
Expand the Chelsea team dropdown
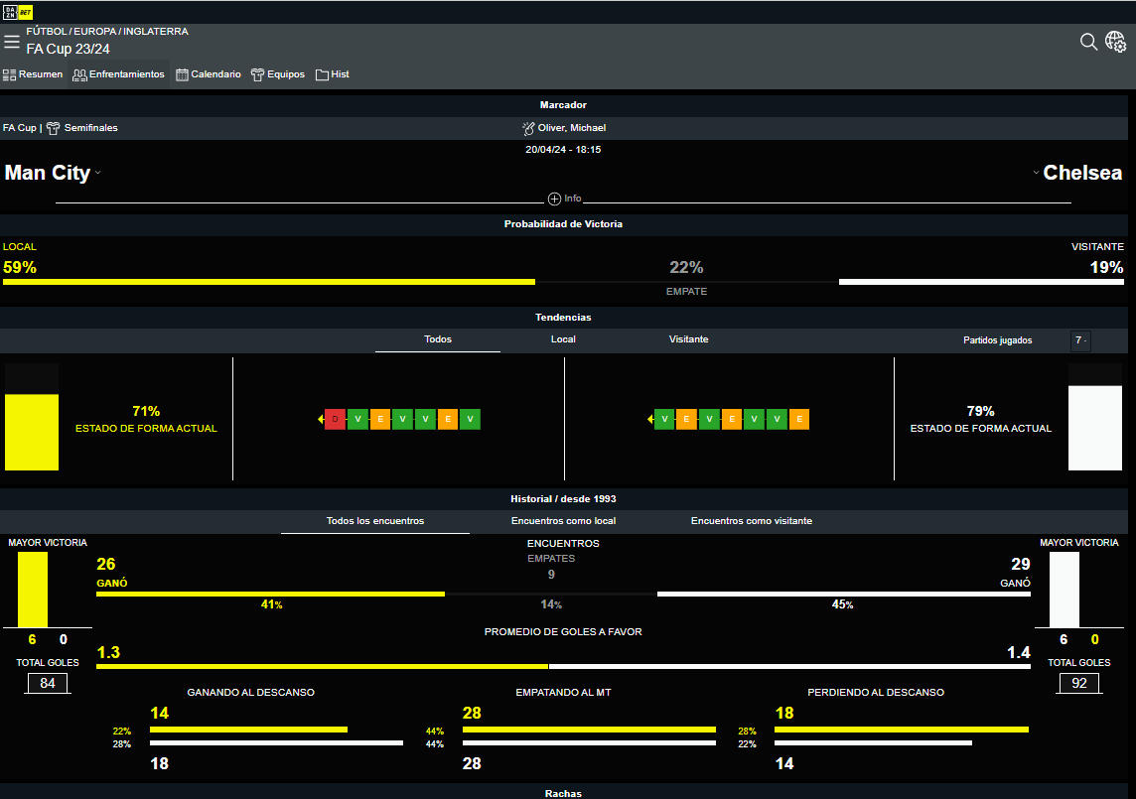[1036, 173]
